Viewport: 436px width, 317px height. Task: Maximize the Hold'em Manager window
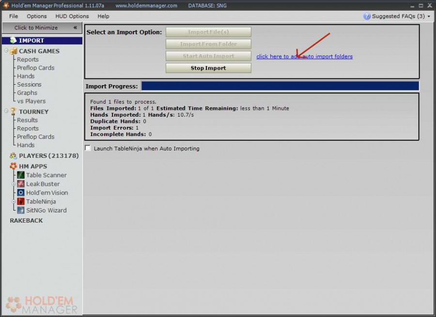(420, 5)
